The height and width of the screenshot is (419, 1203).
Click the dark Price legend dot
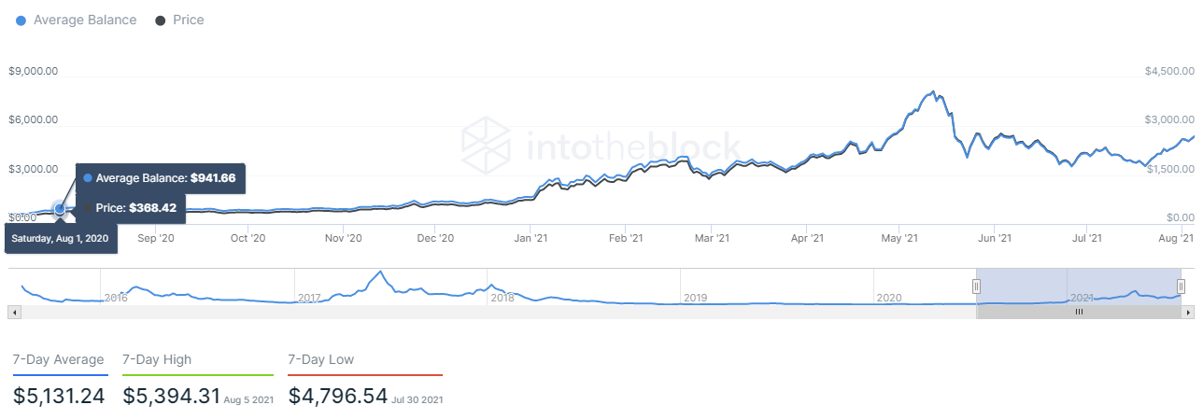[x=161, y=21]
